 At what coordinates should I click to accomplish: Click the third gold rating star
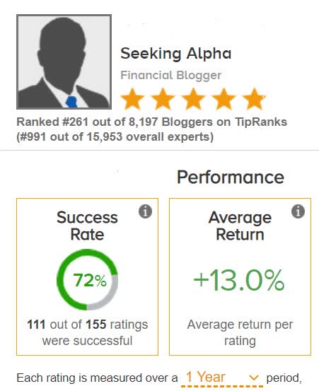tap(194, 99)
